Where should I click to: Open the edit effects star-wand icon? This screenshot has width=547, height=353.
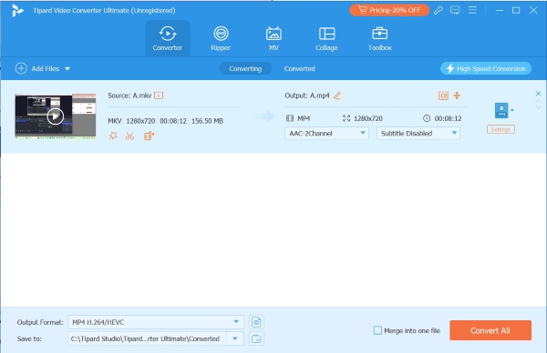113,136
